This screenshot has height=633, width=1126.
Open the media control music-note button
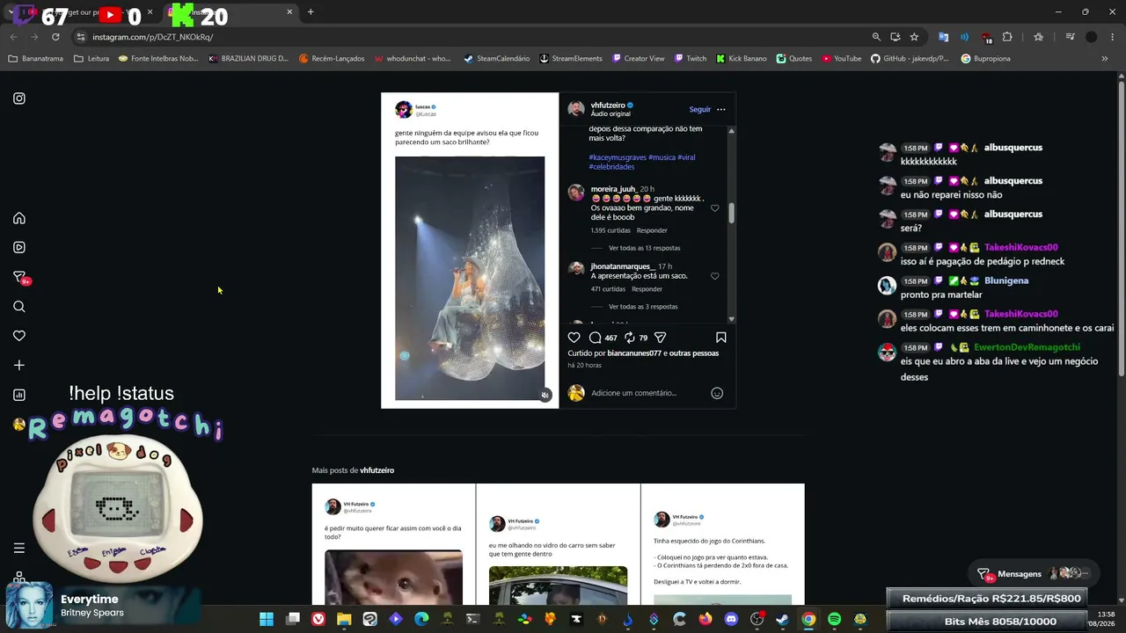[1070, 37]
